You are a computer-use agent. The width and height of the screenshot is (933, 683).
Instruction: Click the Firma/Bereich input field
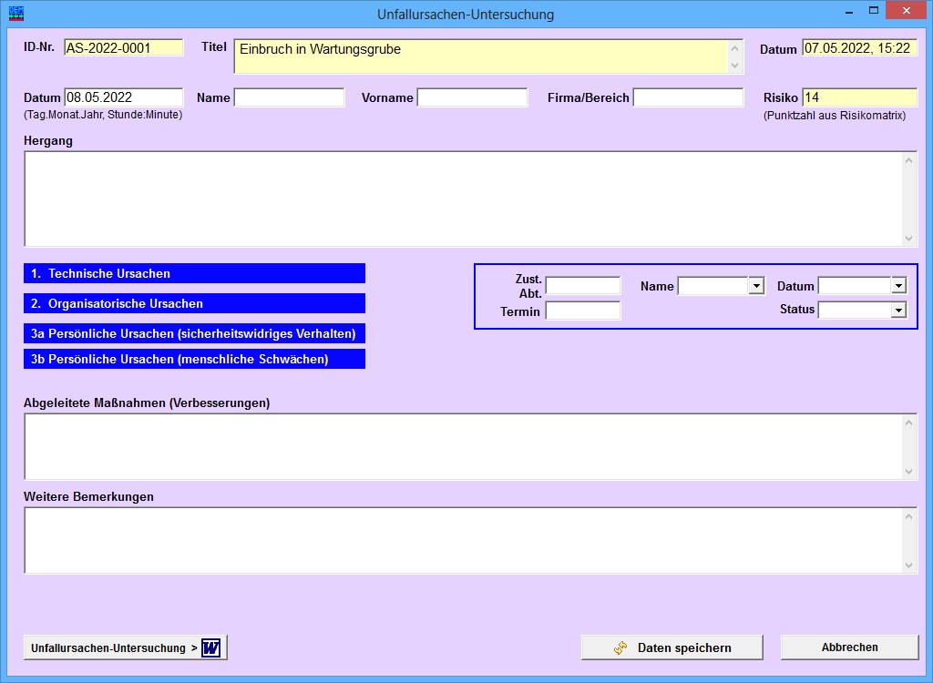689,97
